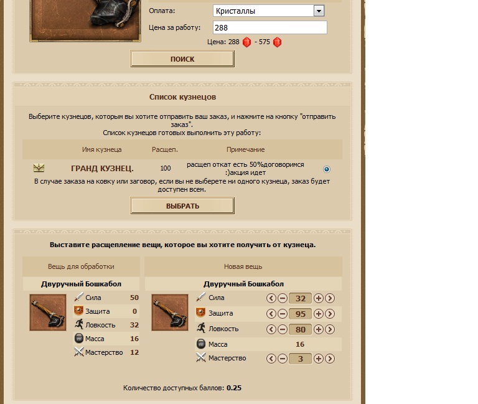
Task: Set Защита to minimum with left arrow
Action: [x=271, y=314]
